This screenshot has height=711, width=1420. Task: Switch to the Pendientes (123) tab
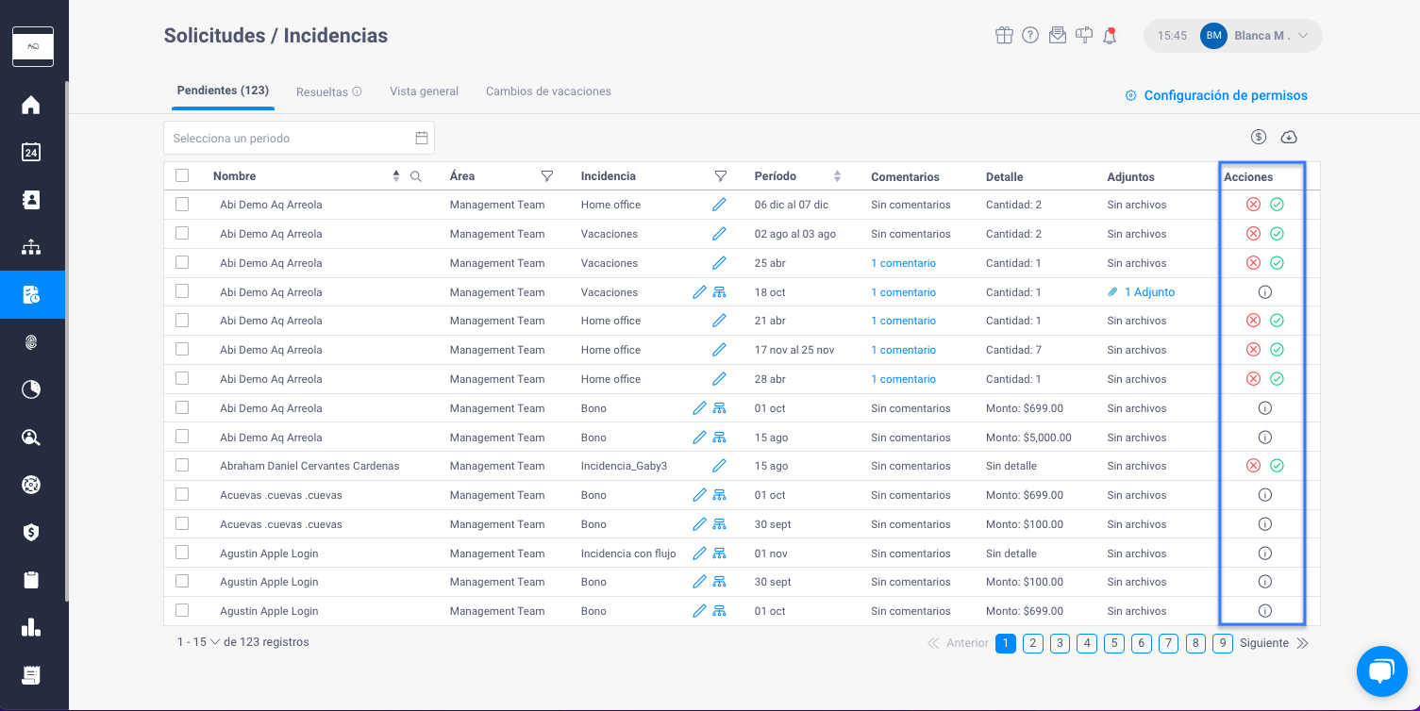223,91
